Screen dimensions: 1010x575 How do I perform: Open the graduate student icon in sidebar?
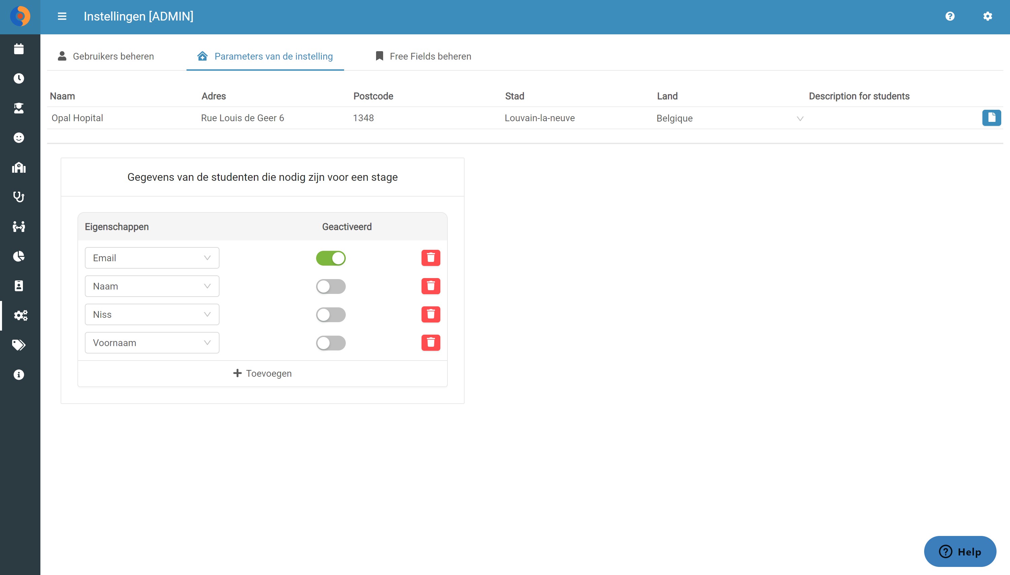pos(19,108)
